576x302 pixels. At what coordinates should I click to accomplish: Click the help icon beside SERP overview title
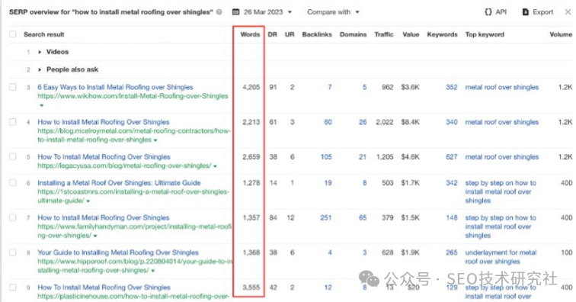point(219,12)
